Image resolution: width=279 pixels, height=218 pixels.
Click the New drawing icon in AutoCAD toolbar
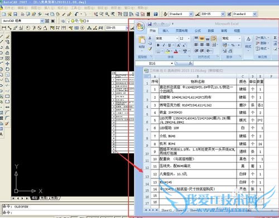click(x=4, y=14)
